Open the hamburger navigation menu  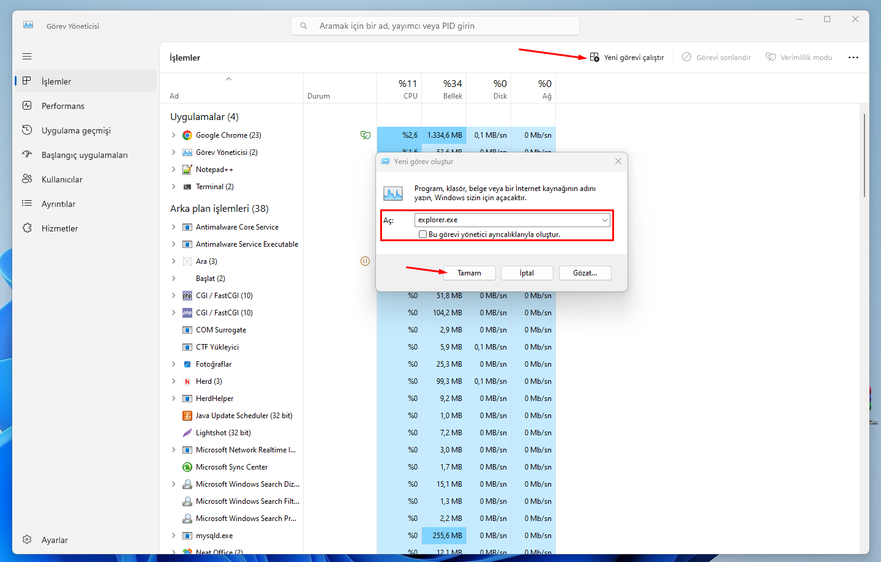(x=26, y=56)
